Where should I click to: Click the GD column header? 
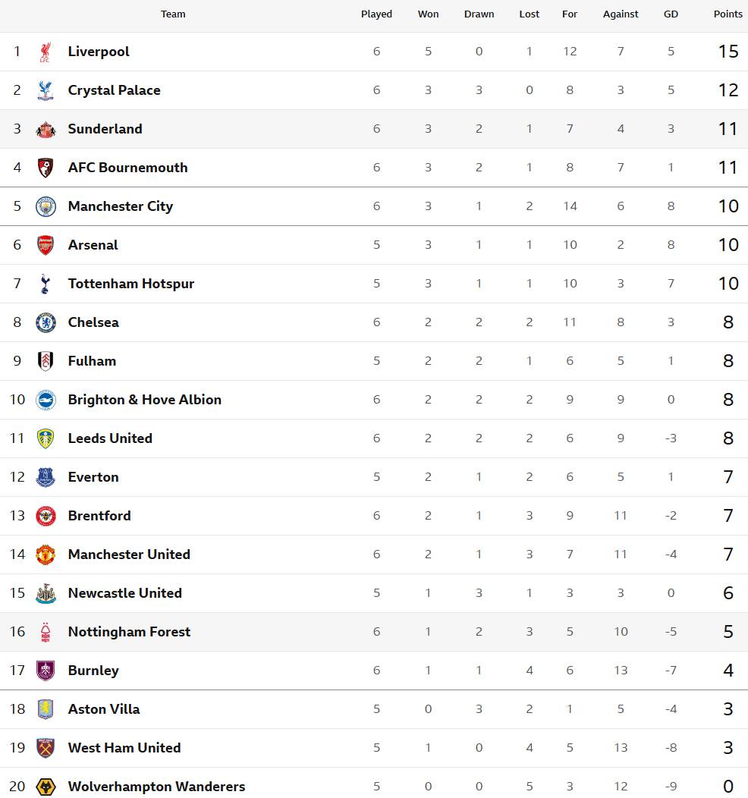[x=671, y=14]
